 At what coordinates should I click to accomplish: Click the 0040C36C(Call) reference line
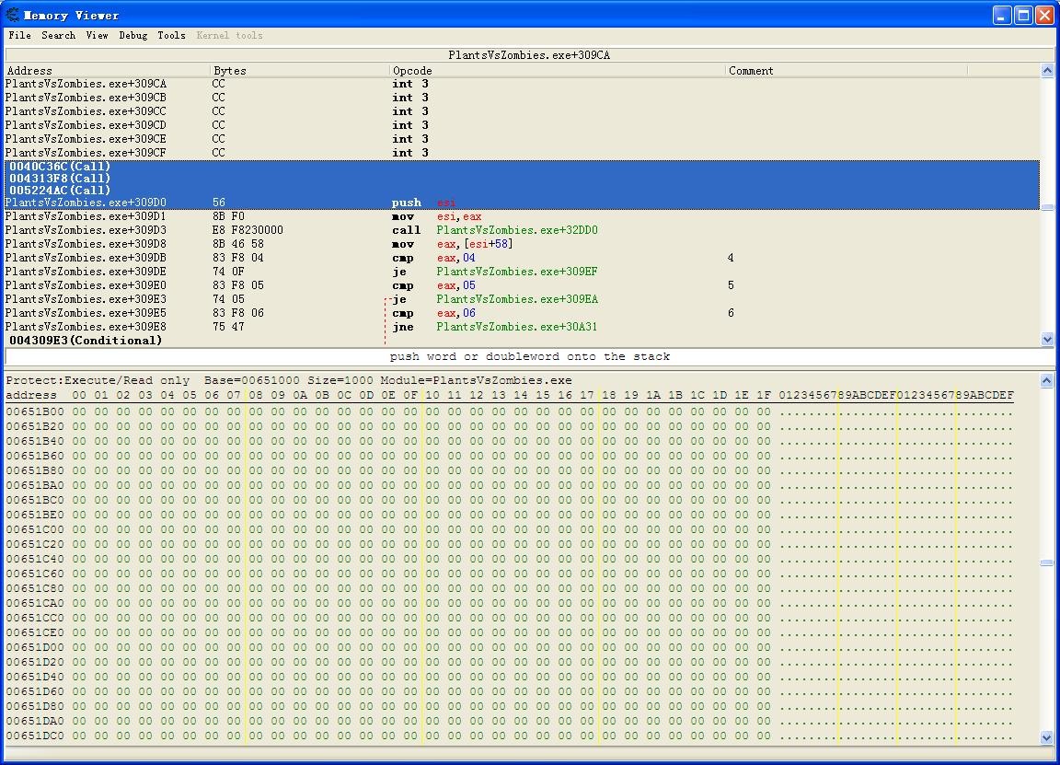coord(60,167)
